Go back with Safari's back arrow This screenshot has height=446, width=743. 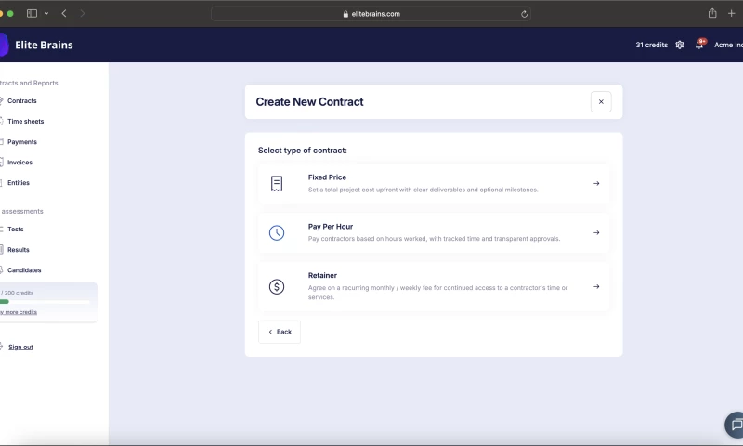[x=64, y=14]
